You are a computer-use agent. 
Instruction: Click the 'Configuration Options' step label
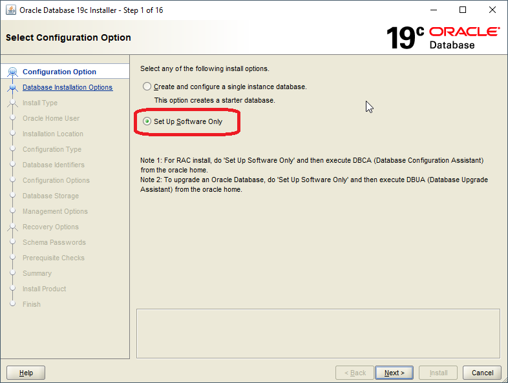56,180
